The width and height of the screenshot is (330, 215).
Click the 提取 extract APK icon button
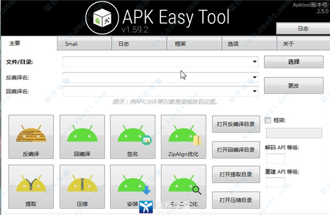pyautogui.click(x=31, y=186)
